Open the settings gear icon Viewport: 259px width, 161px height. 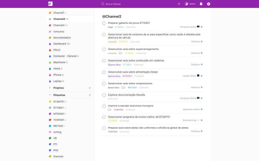click(208, 4)
